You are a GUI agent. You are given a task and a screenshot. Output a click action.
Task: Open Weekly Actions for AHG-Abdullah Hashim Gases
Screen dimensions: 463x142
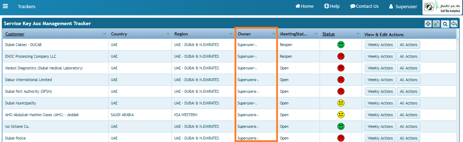[x=380, y=115]
